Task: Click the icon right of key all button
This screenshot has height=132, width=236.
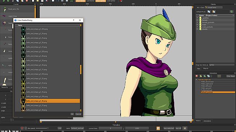Action: point(185,128)
